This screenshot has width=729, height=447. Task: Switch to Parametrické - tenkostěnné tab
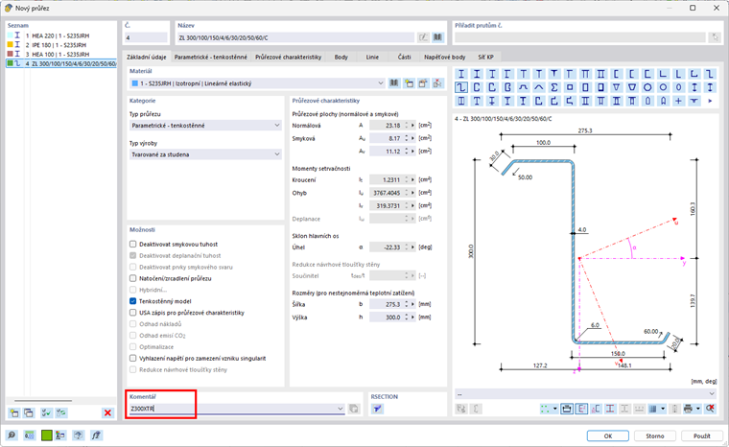tap(211, 57)
